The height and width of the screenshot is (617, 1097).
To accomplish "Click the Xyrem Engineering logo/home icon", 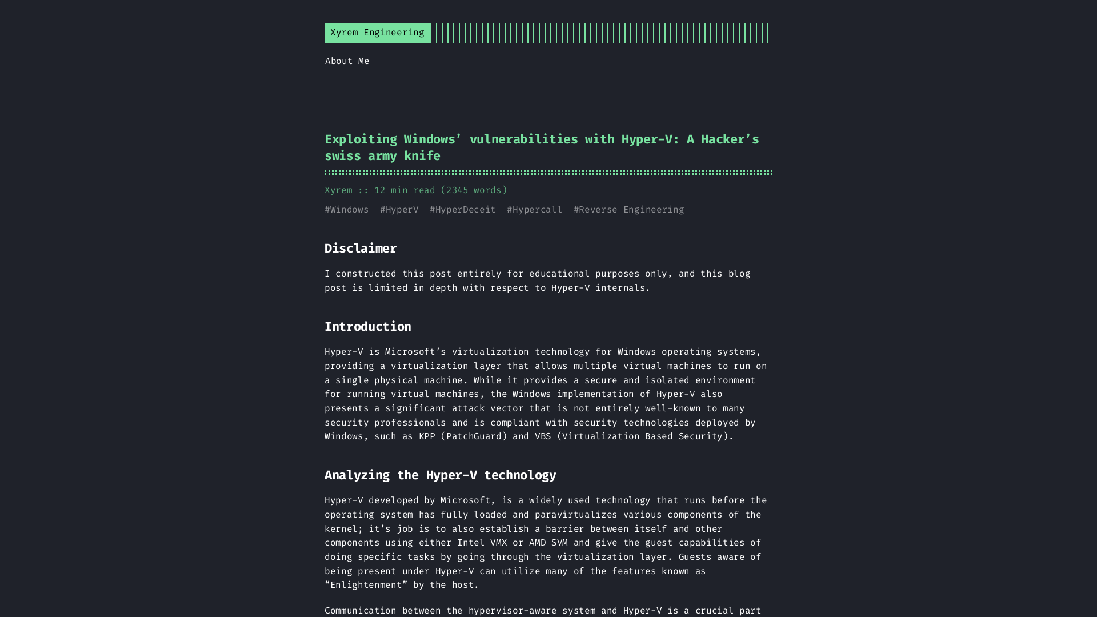I will click(377, 33).
